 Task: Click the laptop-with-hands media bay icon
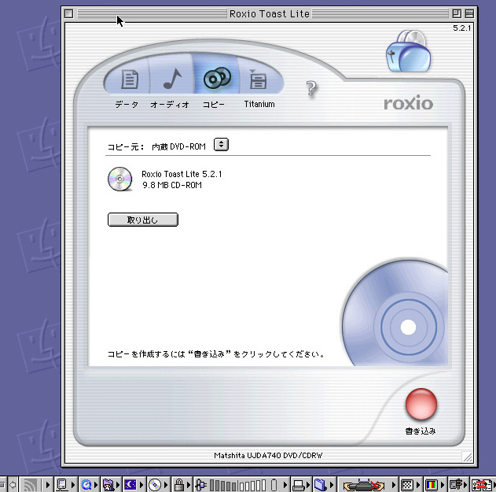click(x=364, y=485)
